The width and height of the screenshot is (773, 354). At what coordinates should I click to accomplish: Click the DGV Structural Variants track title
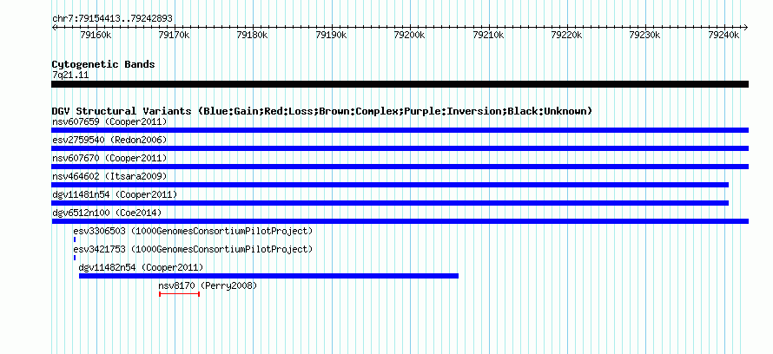pyautogui.click(x=322, y=111)
